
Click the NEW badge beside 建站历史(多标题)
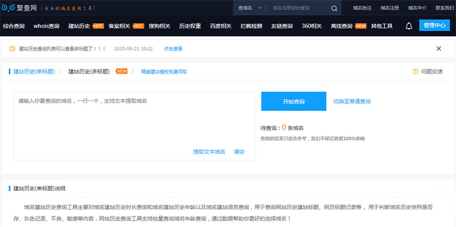[122, 71]
